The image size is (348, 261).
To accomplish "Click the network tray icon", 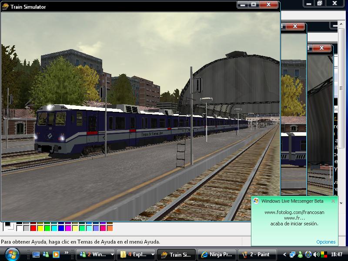I will click(x=292, y=254).
